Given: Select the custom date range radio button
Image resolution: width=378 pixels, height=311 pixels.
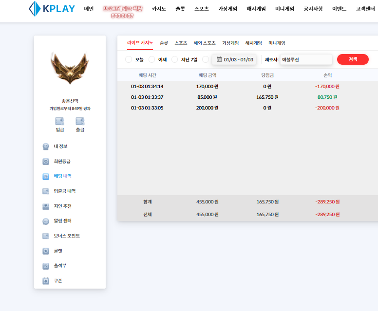Looking at the screenshot, I should click(205, 59).
